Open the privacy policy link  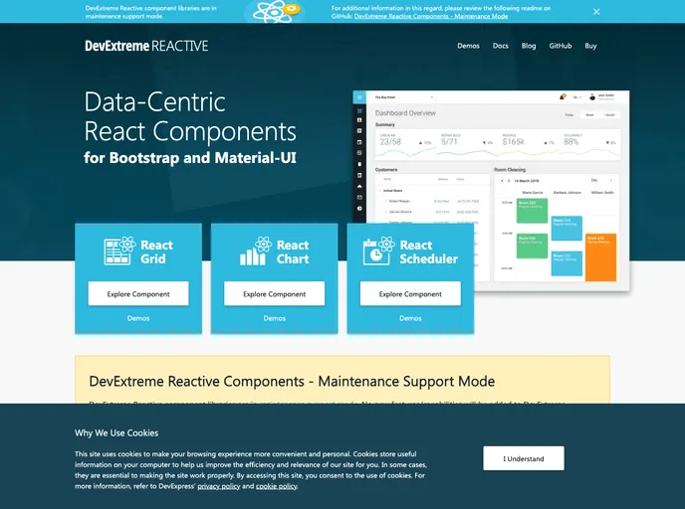tap(218, 486)
